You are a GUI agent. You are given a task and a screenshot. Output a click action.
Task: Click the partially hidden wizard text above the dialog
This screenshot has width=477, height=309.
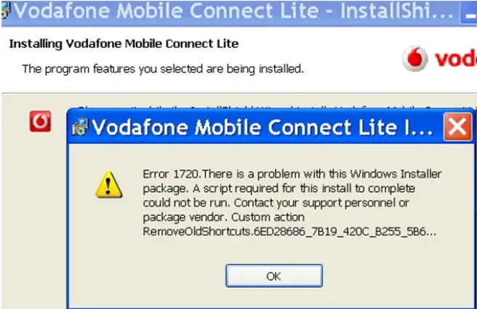pyautogui.click(x=276, y=108)
